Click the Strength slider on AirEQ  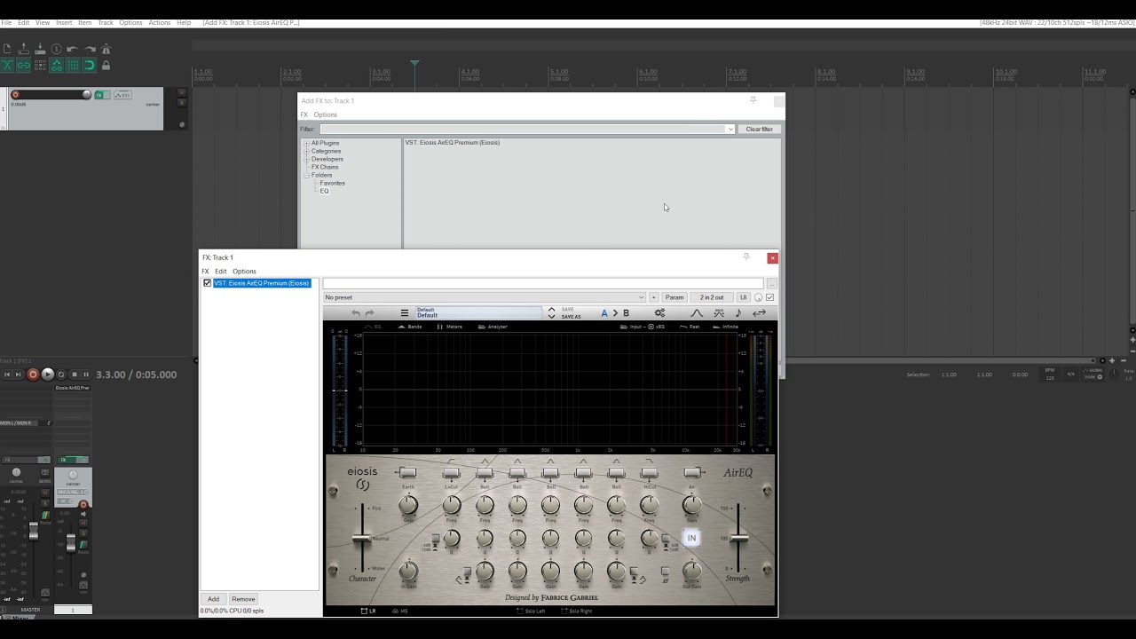pyautogui.click(x=738, y=538)
